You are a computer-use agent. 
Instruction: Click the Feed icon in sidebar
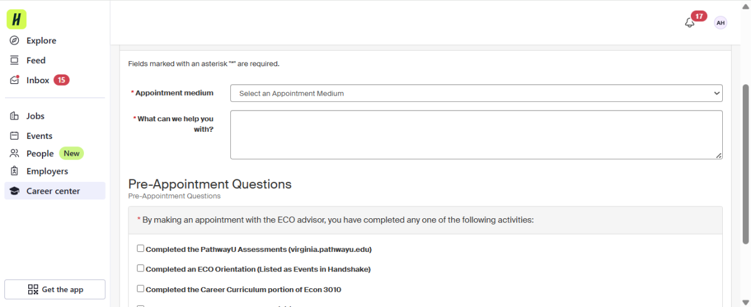tap(14, 61)
